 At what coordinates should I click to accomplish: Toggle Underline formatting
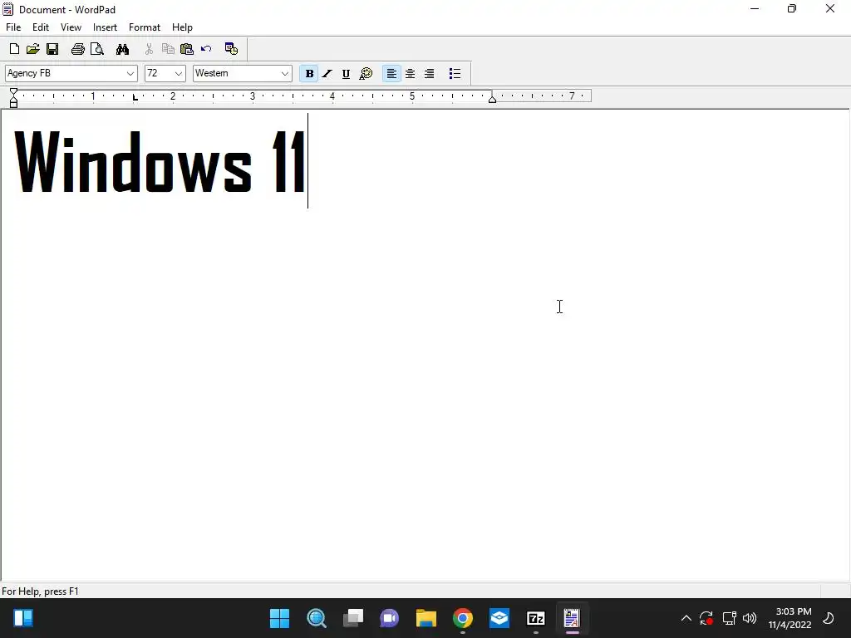(346, 74)
